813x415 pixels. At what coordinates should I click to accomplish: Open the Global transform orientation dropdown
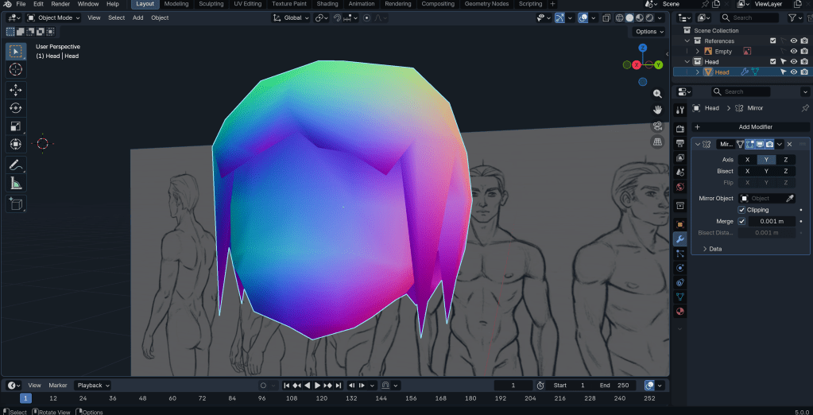click(x=291, y=17)
